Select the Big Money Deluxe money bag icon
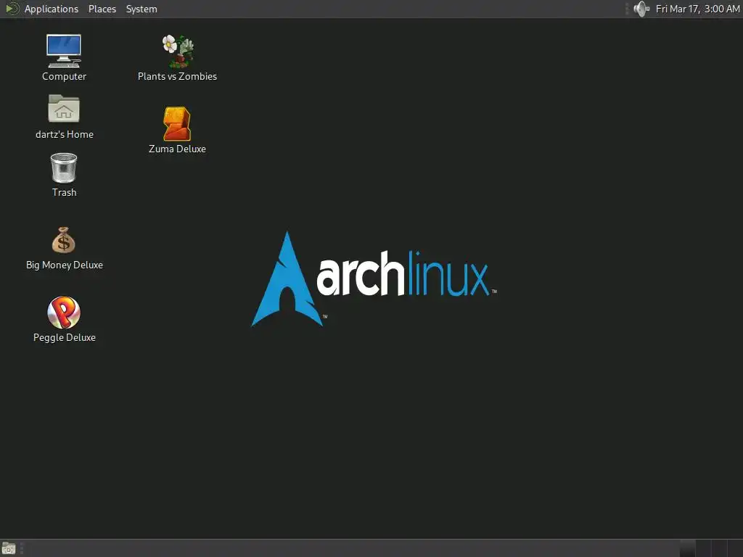Screen dimensions: 743x557 64,240
